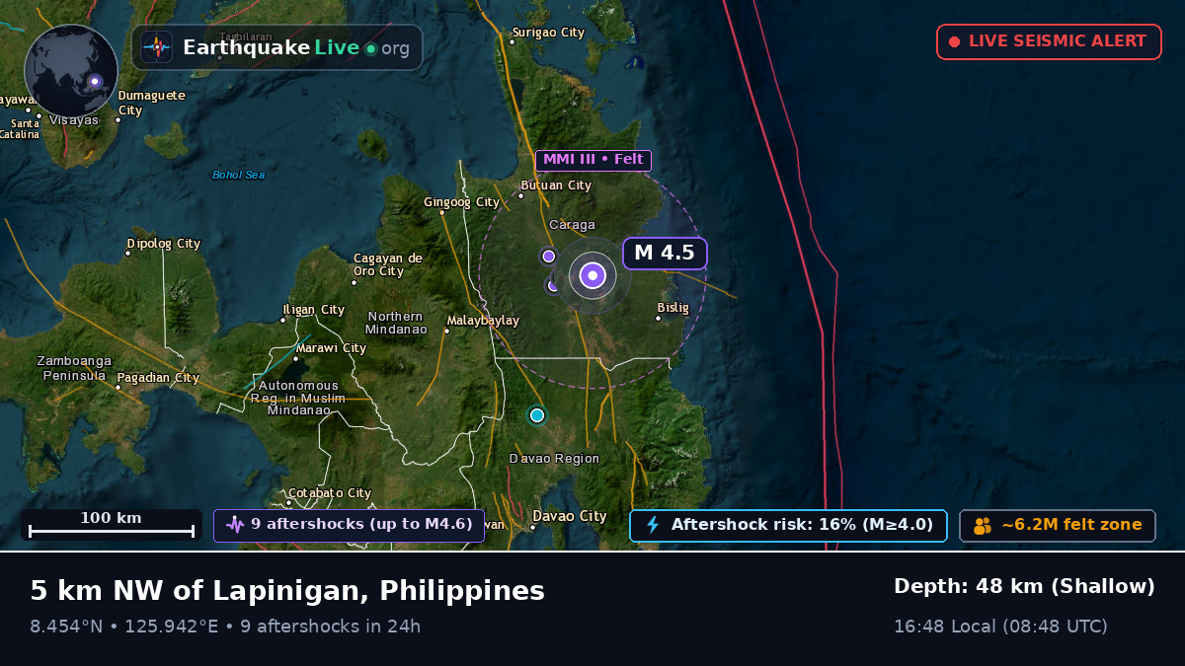Click the Malaybaylay map label
This screenshot has height=666, width=1185.
click(483, 321)
